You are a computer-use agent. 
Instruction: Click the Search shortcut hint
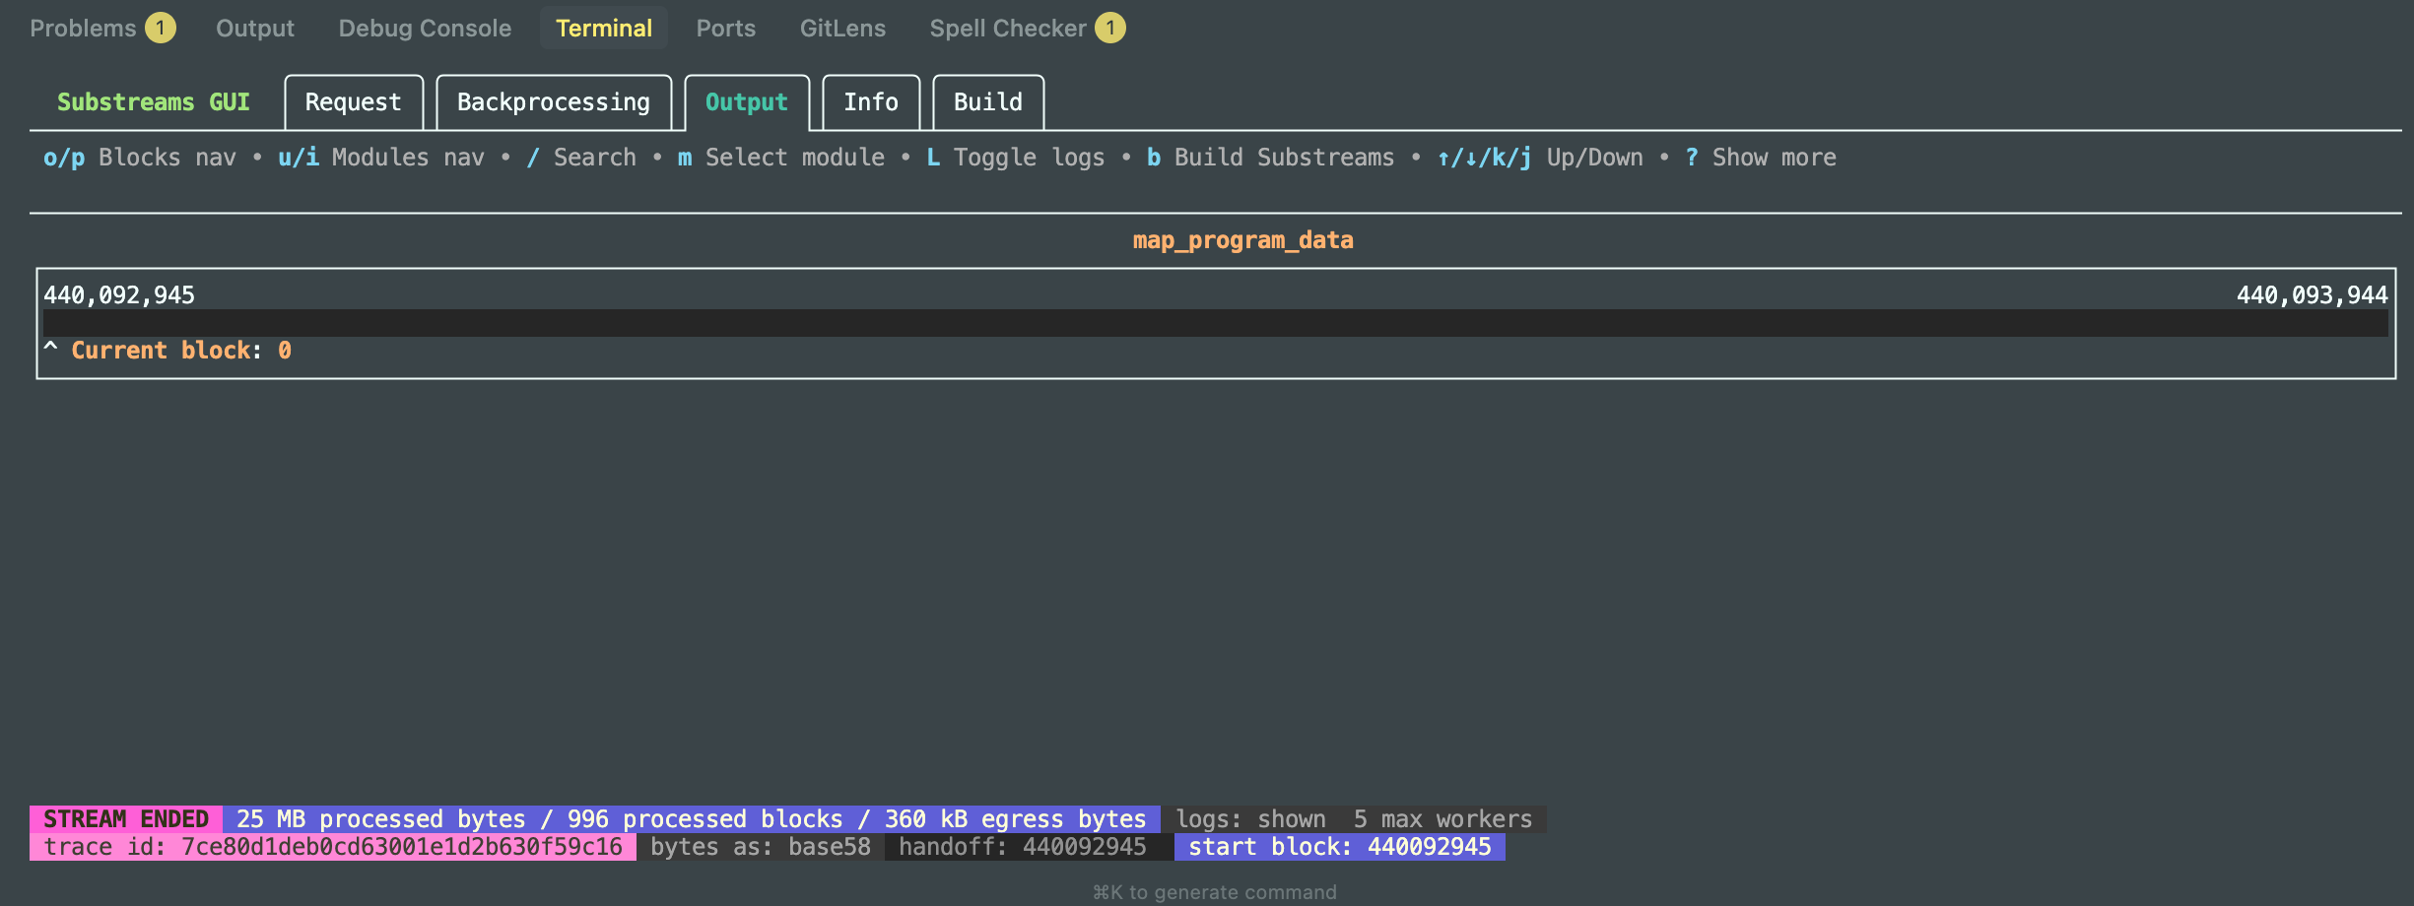[581, 158]
